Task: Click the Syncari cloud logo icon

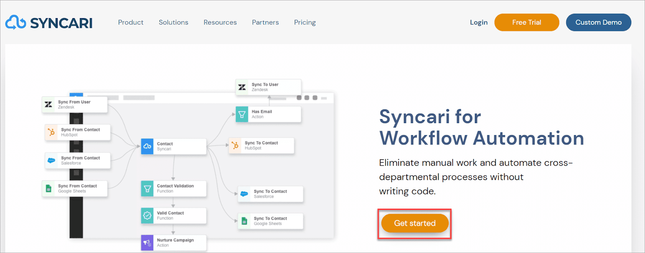Action: pyautogui.click(x=16, y=23)
